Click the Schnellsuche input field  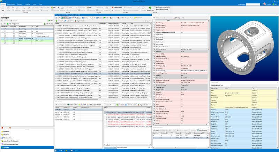point(253,4)
